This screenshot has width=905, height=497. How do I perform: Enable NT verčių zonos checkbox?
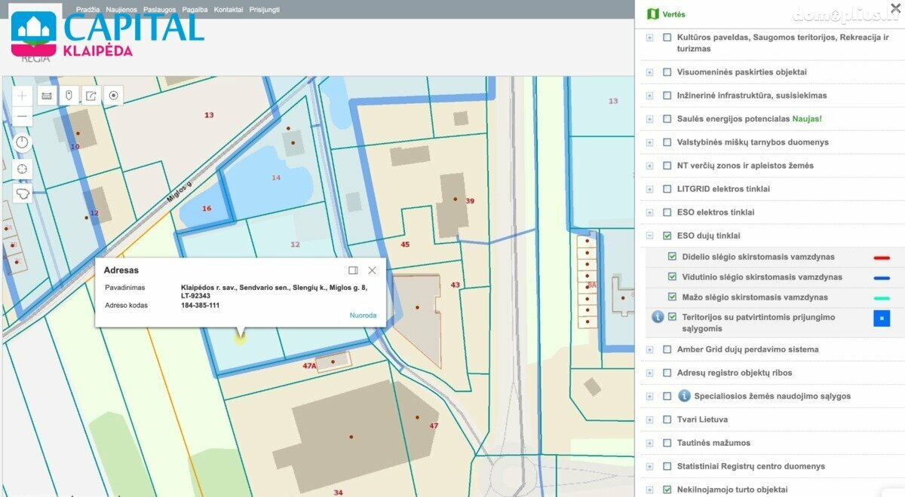[x=667, y=166]
